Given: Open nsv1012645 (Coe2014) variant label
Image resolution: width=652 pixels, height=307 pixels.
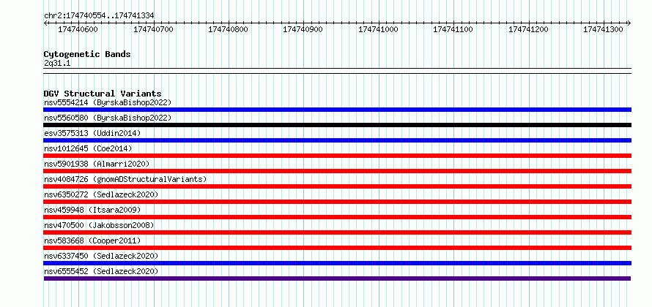Looking at the screenshot, I should [x=88, y=148].
